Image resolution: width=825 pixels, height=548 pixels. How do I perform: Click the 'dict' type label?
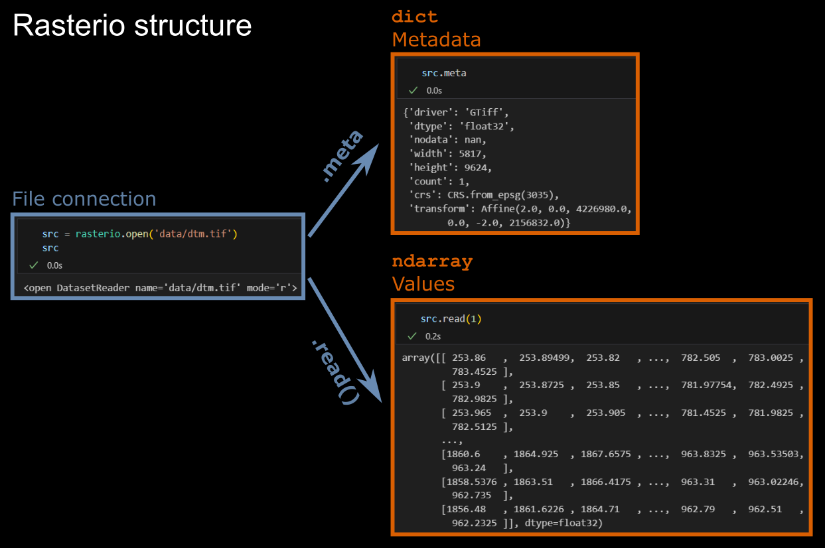(x=415, y=17)
